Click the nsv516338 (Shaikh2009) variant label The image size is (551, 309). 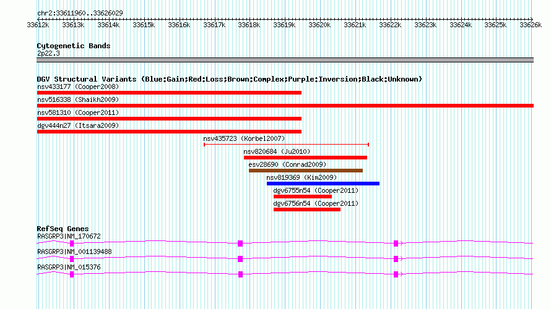point(78,99)
